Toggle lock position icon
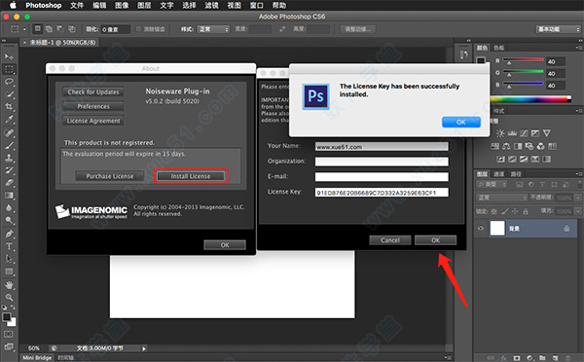 pos(515,211)
